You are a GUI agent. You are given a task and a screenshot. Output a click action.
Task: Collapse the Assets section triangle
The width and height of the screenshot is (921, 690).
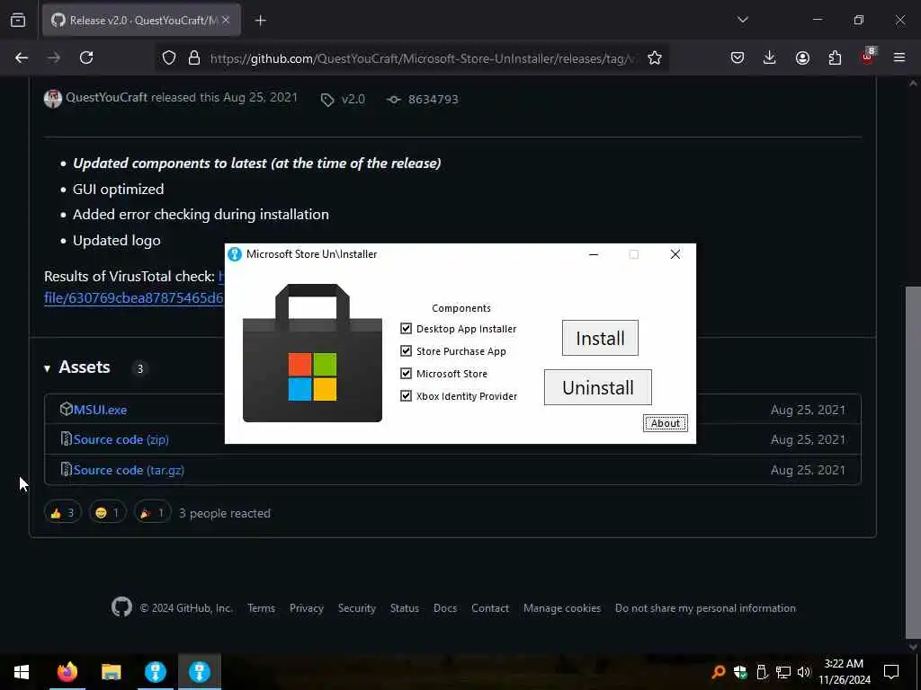pyautogui.click(x=47, y=368)
